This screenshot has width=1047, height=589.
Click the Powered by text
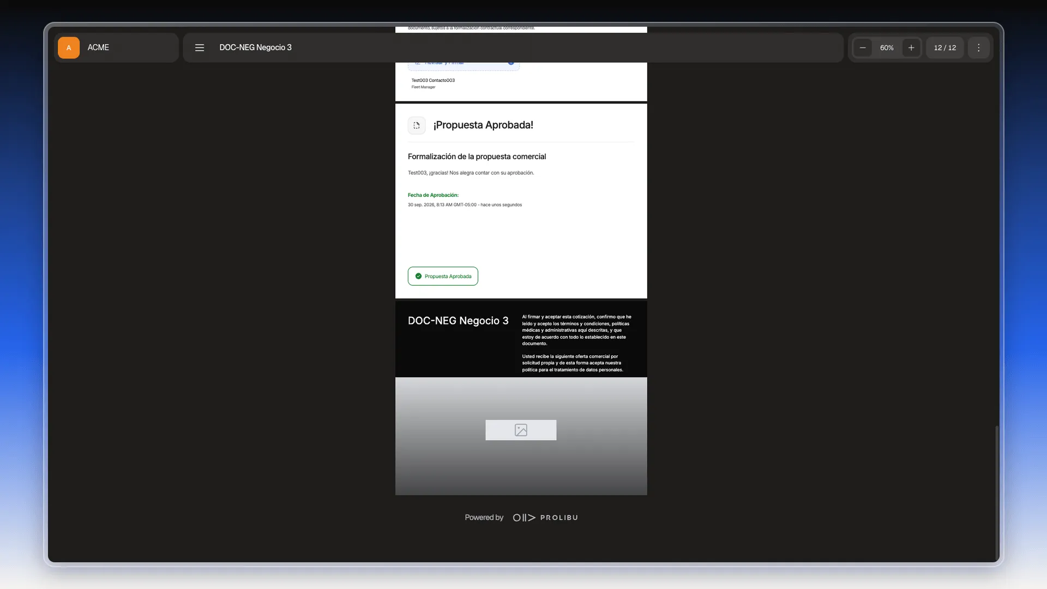click(x=484, y=518)
